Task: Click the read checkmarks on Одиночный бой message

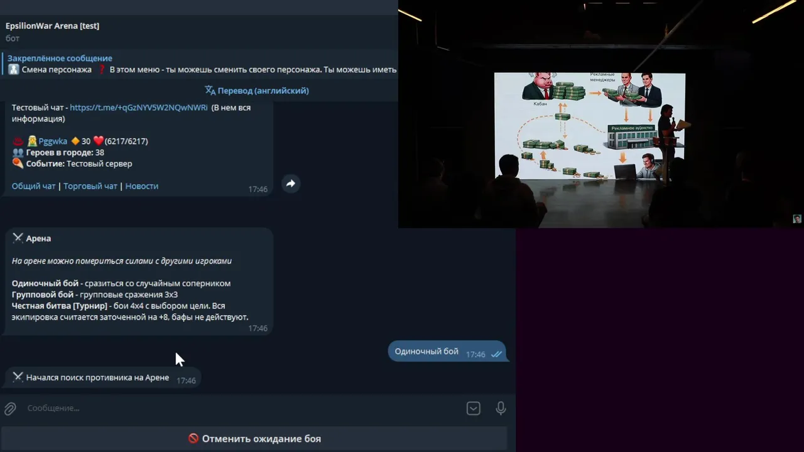Action: coord(496,354)
